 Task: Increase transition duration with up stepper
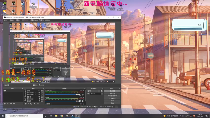point(102,93)
